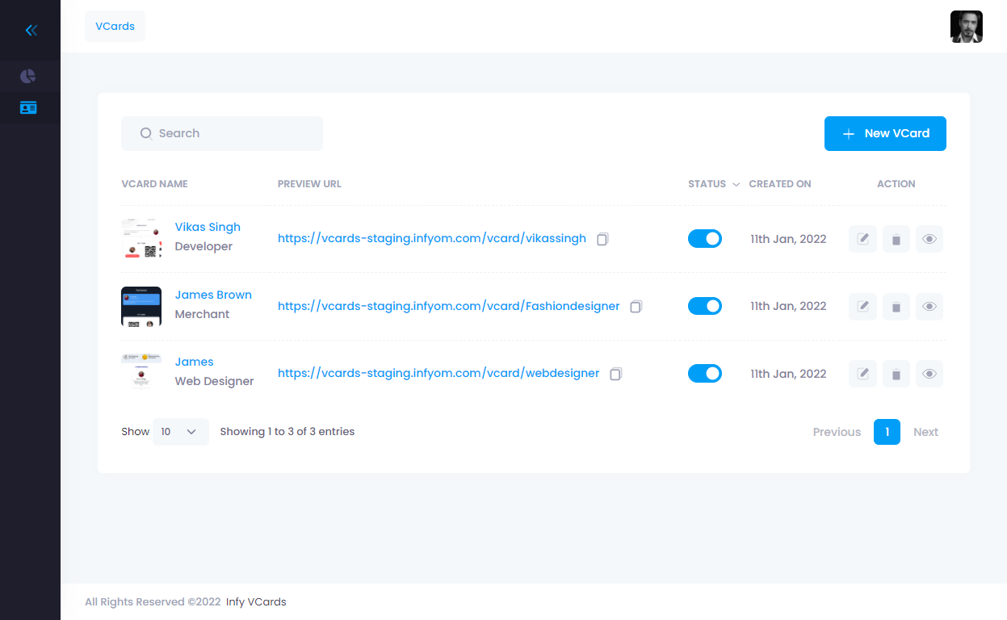Edit the James Brown vcard

[x=862, y=307]
